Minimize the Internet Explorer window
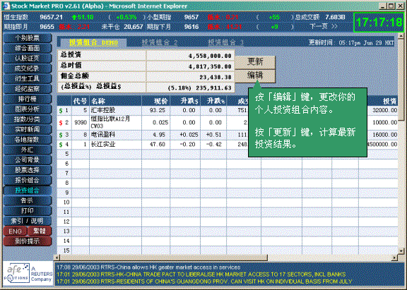Image resolution: width=407 pixels, height=290 pixels. pyautogui.click(x=384, y=6)
